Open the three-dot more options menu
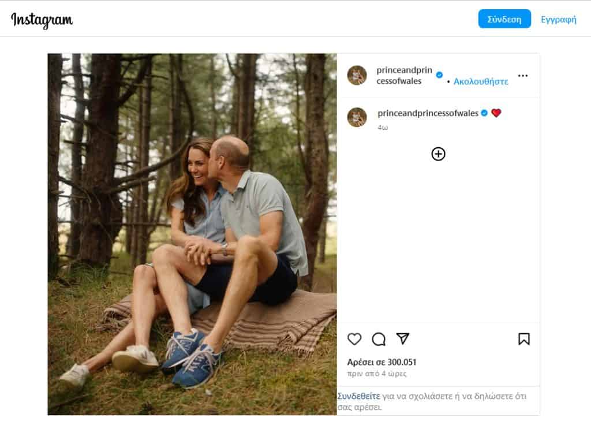Image resolution: width=591 pixels, height=425 pixels. point(523,76)
